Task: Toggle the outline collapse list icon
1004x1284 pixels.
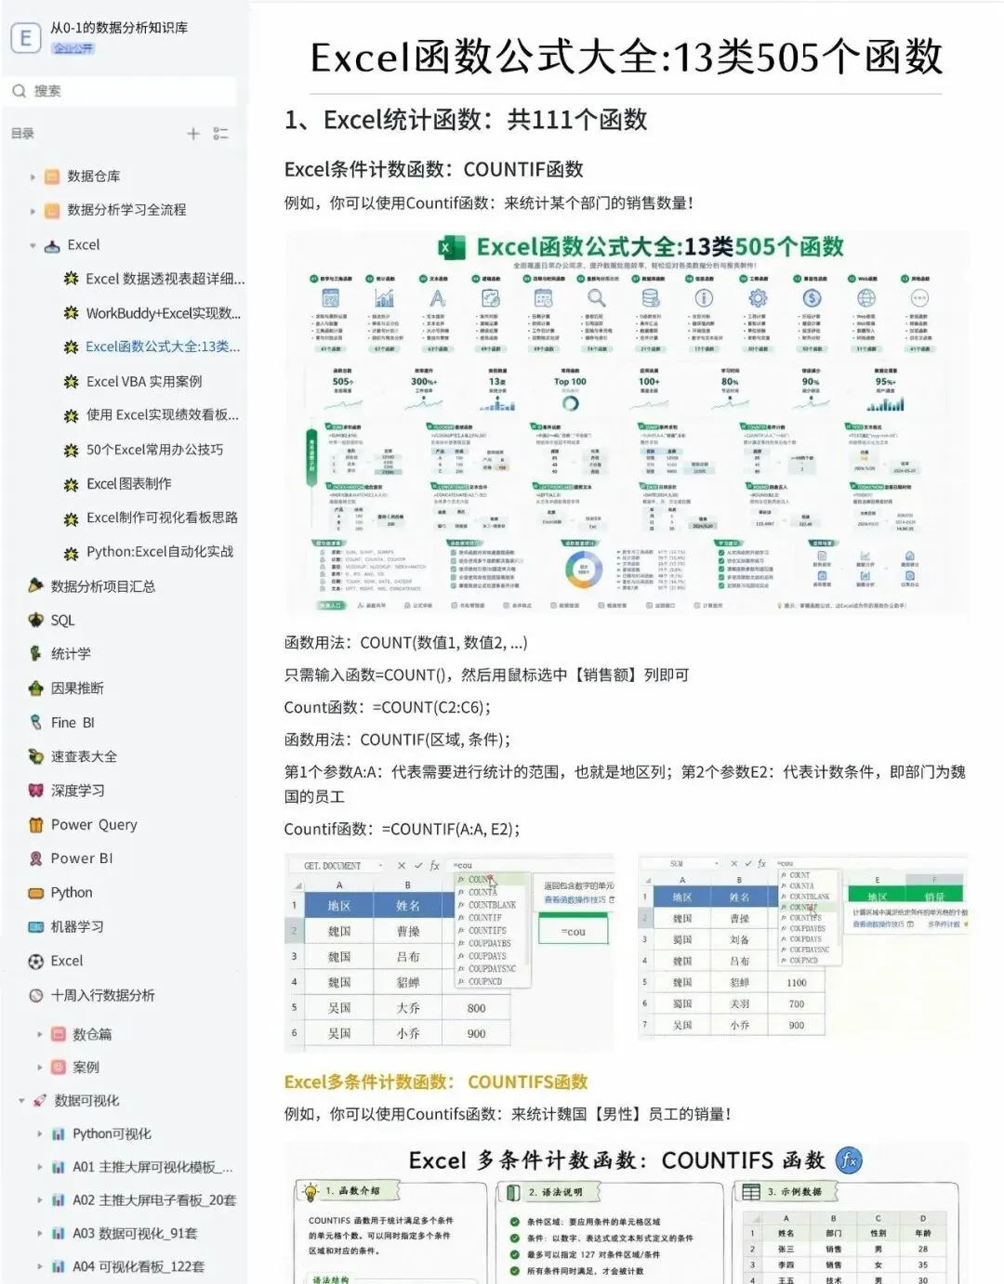Action: pyautogui.click(x=220, y=134)
